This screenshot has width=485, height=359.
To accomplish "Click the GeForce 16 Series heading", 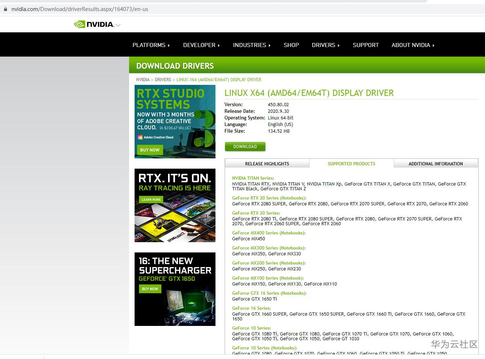I will point(252,308).
